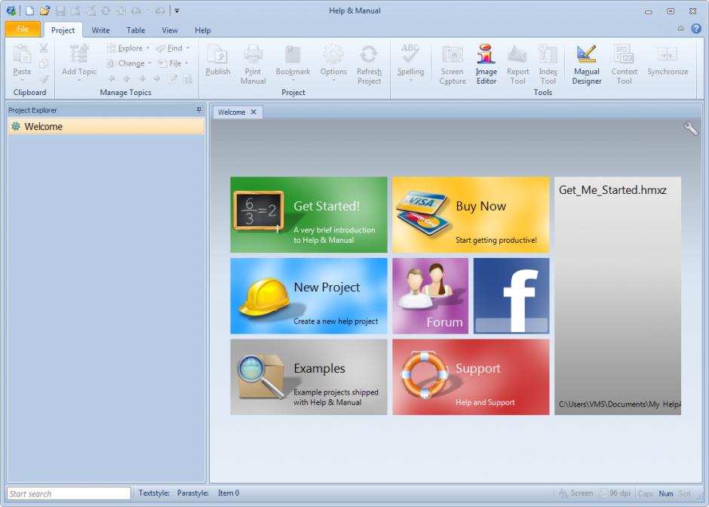Open the Buy Now tile
Screen dimensions: 709x507
[x=471, y=215]
